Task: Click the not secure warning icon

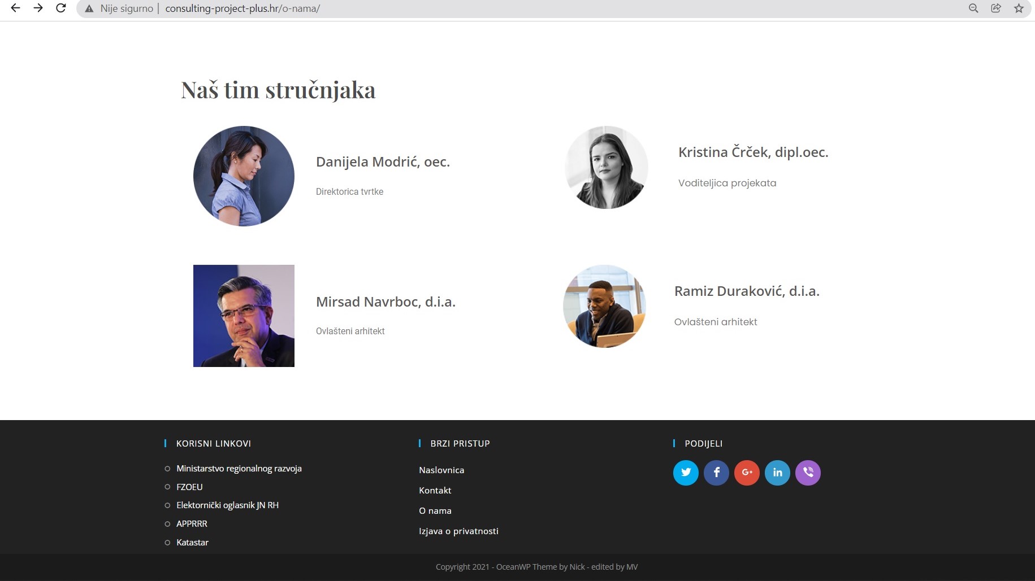Action: 89,9
